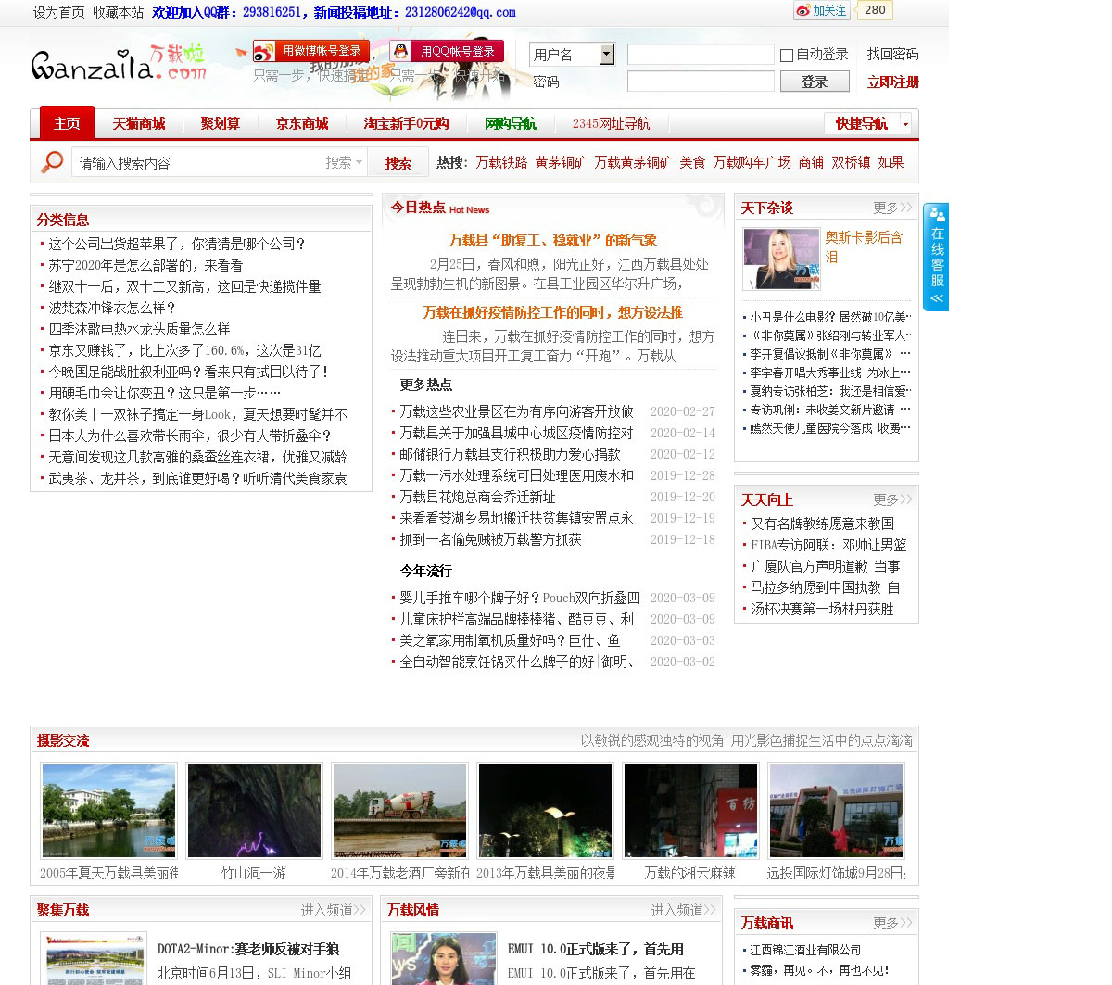
Task: Expand the 快捷导航 dropdown menu
Action: [x=904, y=123]
